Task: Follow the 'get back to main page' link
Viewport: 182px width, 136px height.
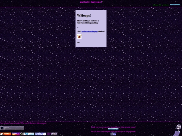Action: pyautogui.click(x=90, y=31)
